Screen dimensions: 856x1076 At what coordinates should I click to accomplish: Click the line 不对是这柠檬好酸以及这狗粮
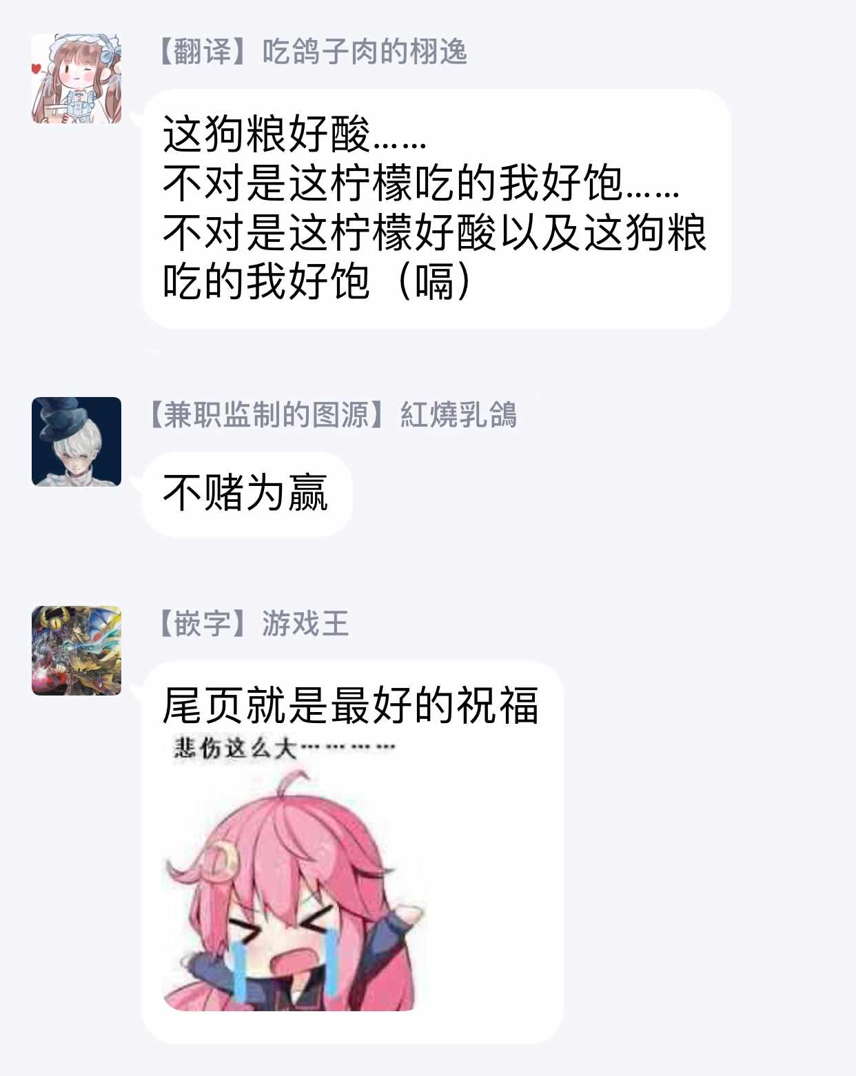tap(435, 232)
